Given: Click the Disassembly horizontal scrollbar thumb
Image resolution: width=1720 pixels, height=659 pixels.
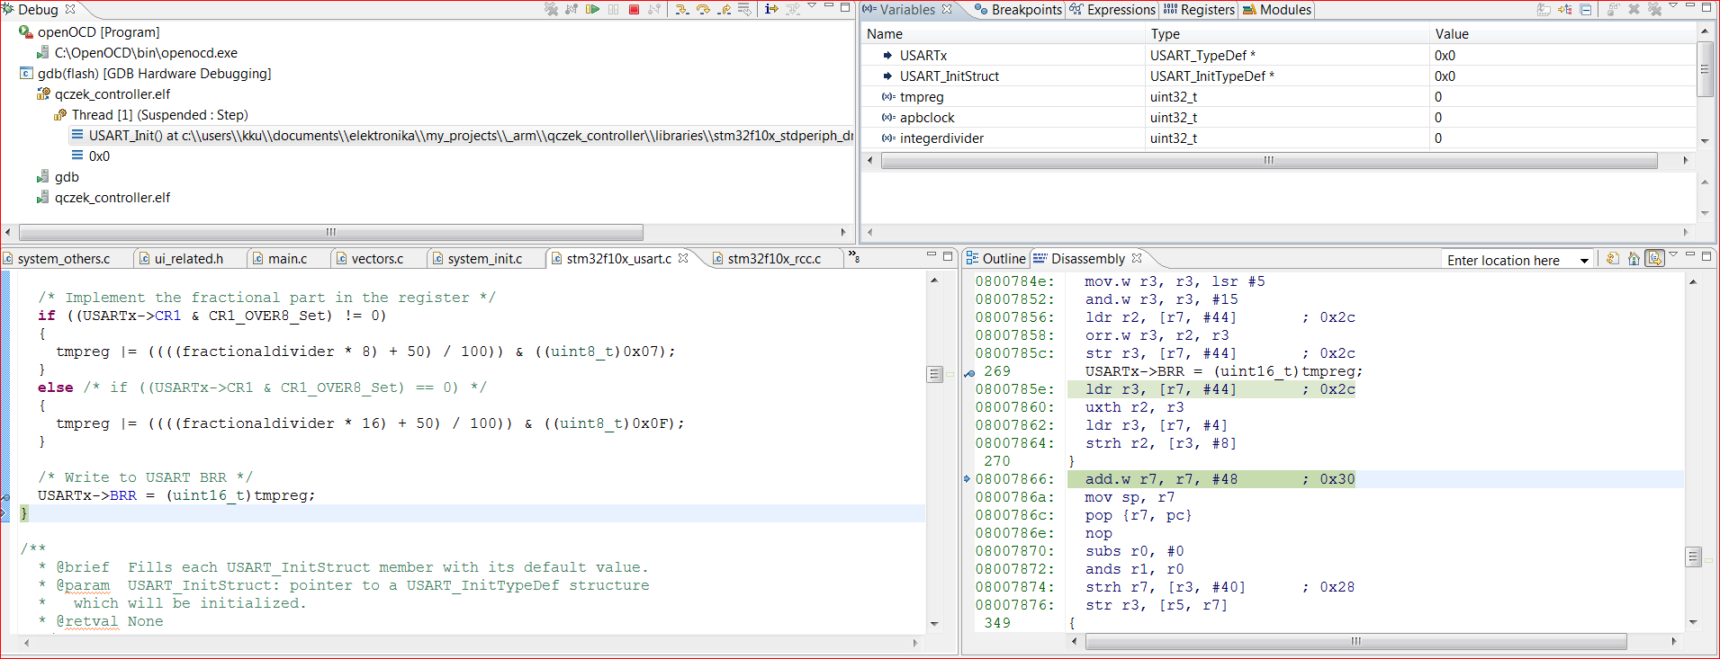Looking at the screenshot, I should pos(1355,641).
